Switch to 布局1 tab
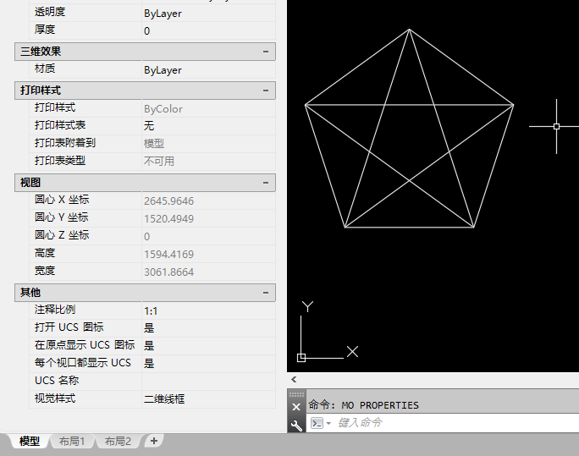Screen dimensions: 579x456 tap(72, 442)
